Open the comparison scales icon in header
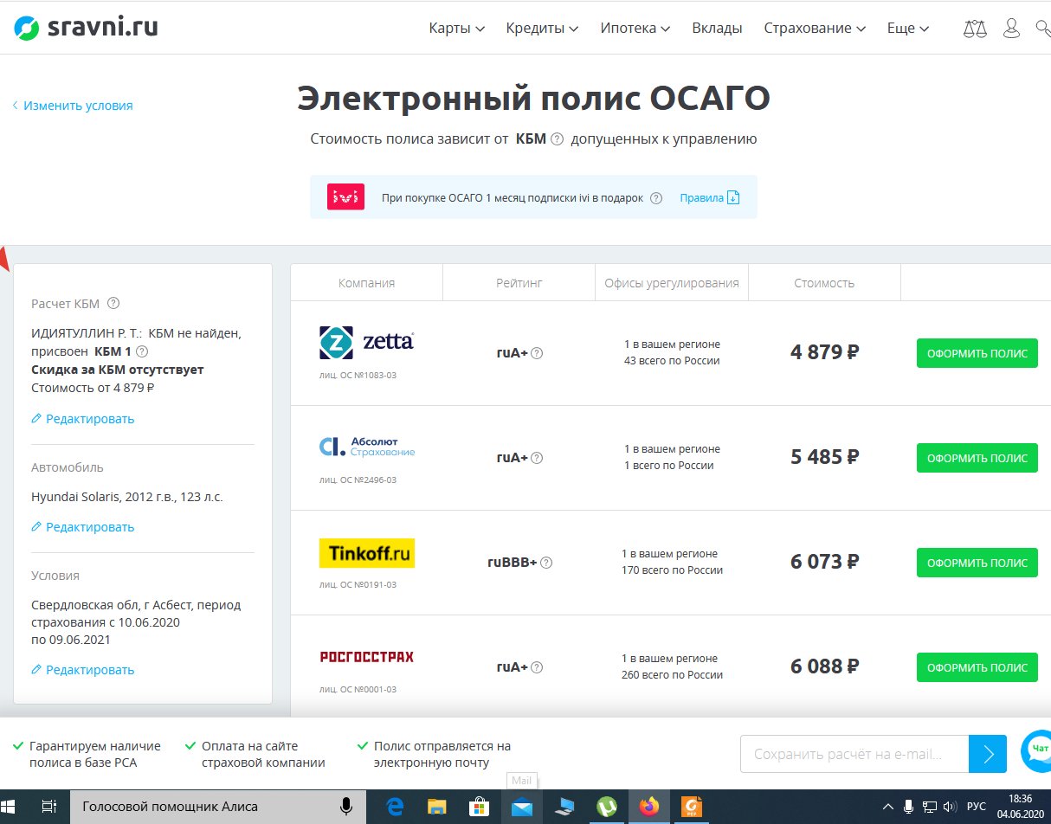This screenshot has width=1051, height=824. pyautogui.click(x=975, y=29)
